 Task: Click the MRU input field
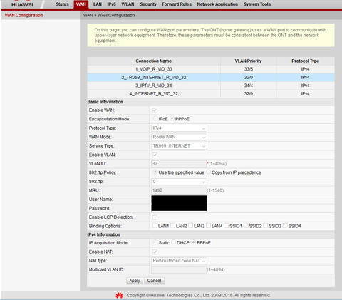tap(179, 190)
